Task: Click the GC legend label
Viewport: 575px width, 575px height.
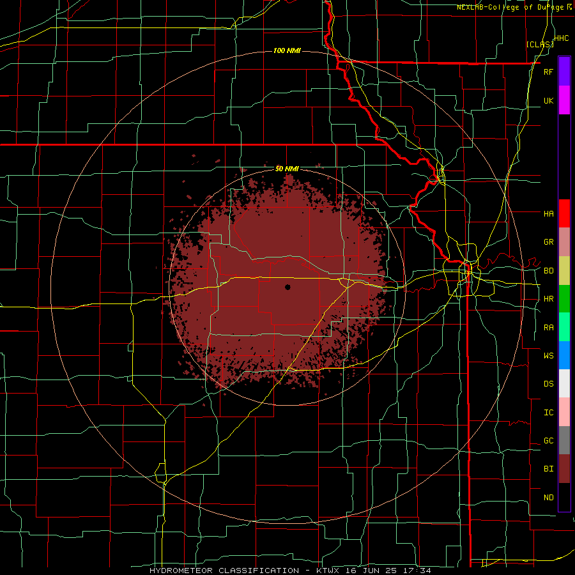Action: (548, 441)
